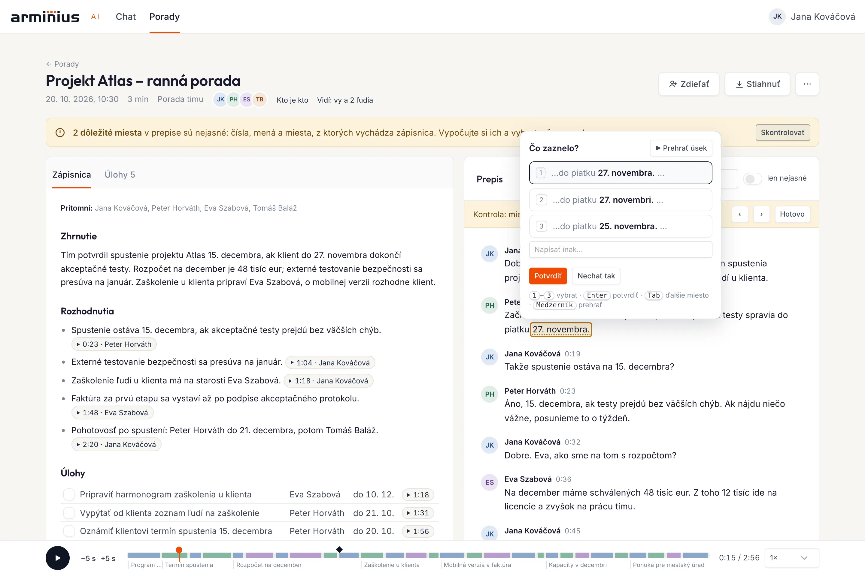Viewport: 865px width, 576px height.
Task: Click the orange playhead on the timeline
Action: [179, 550]
